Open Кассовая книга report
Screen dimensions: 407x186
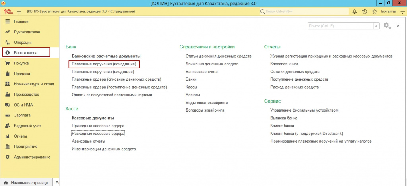284,64
